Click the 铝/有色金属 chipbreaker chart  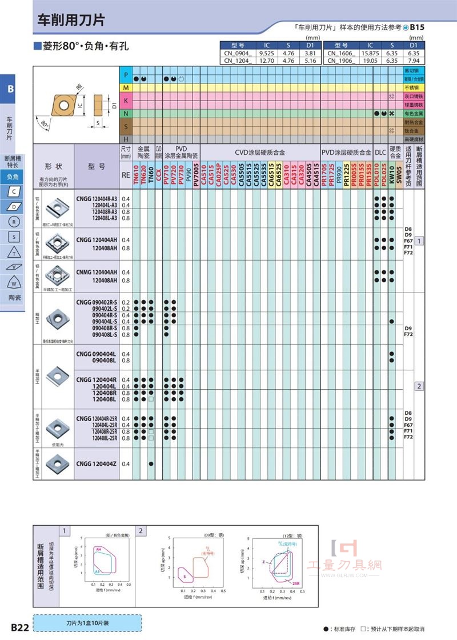101,563
